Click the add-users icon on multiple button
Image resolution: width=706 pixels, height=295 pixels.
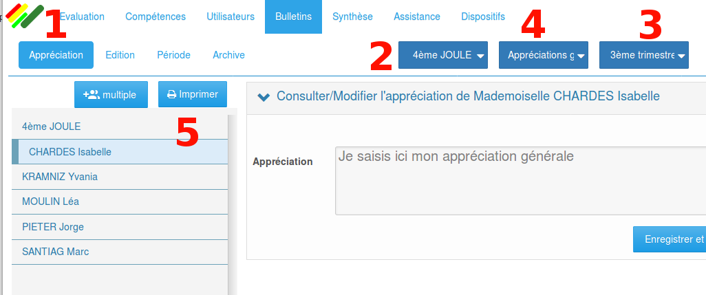pyautogui.click(x=92, y=94)
